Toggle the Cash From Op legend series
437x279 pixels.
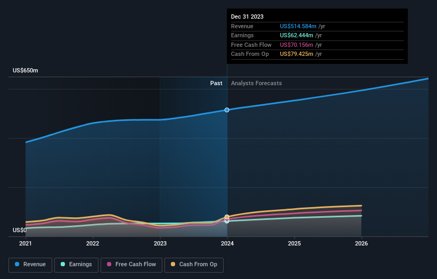coord(194,265)
